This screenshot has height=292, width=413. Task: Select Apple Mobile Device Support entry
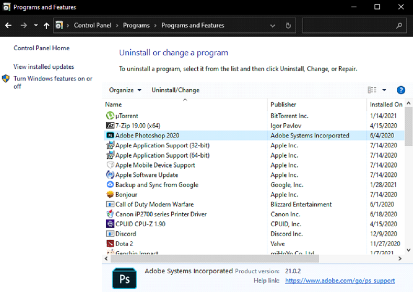[155, 165]
